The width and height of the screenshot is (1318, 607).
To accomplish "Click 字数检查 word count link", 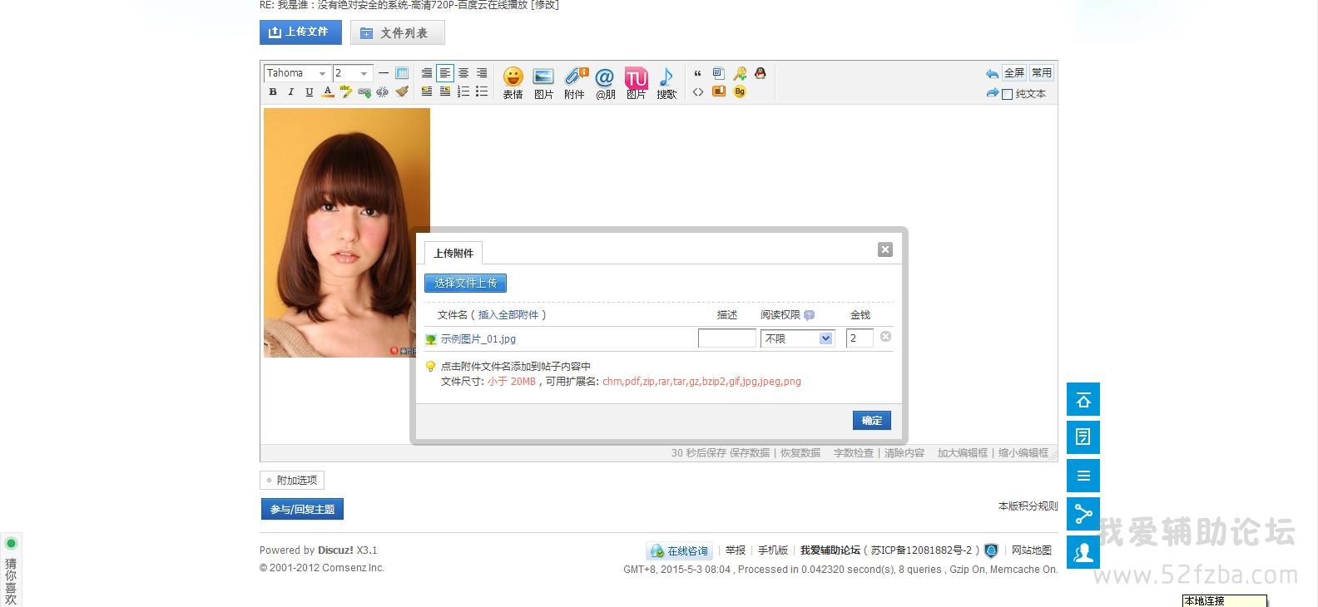I will [x=854, y=453].
